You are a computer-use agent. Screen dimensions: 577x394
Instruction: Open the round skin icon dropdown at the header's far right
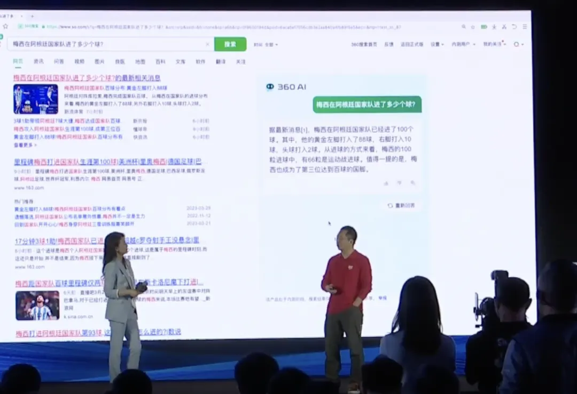[518, 44]
